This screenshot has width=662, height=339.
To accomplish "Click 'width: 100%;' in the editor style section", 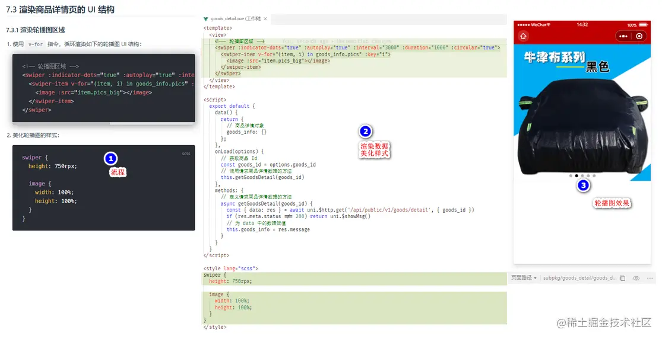I will pos(232,300).
